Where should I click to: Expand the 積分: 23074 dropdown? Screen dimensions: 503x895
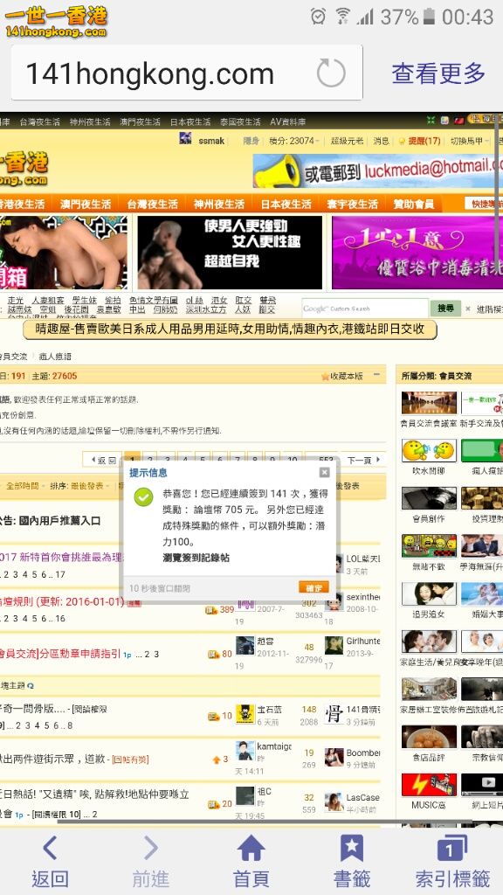294,141
